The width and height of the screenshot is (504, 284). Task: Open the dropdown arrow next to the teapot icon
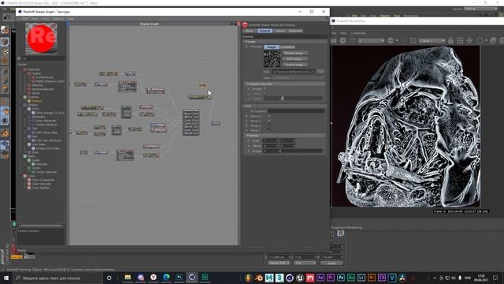(x=397, y=40)
